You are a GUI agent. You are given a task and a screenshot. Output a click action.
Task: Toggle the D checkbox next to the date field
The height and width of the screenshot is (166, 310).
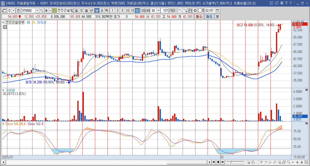tap(200, 10)
